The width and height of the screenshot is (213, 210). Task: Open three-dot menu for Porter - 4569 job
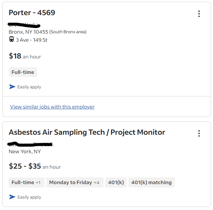click(x=199, y=14)
